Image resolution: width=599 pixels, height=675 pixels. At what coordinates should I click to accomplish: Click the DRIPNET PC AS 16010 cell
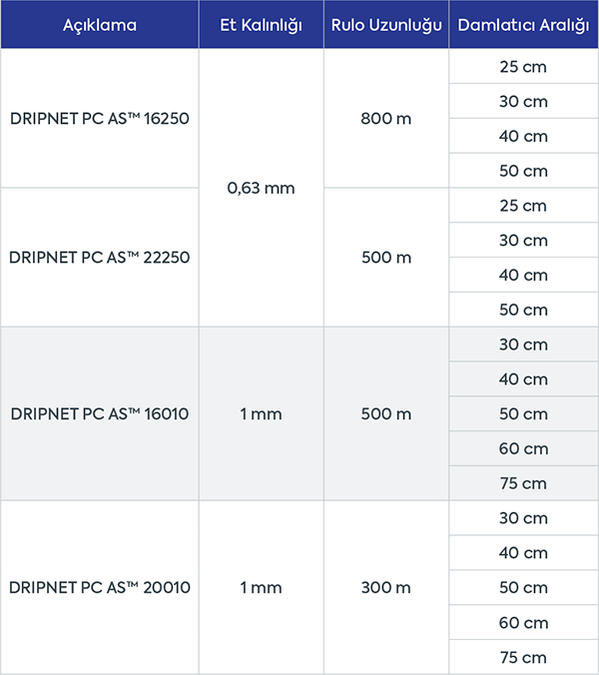click(99, 413)
